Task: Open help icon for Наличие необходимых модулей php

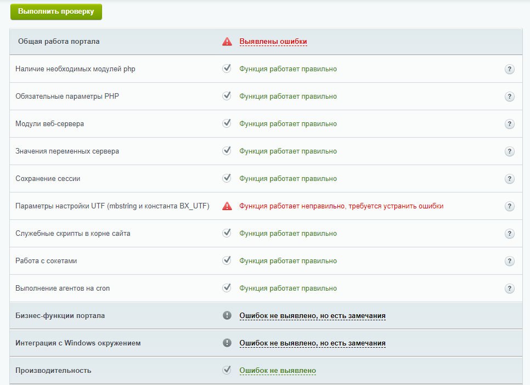Action: coord(509,69)
